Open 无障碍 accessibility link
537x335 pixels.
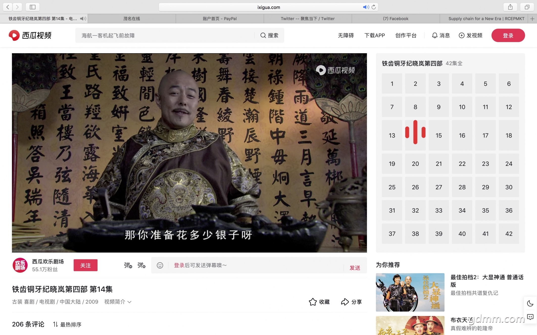(x=346, y=36)
